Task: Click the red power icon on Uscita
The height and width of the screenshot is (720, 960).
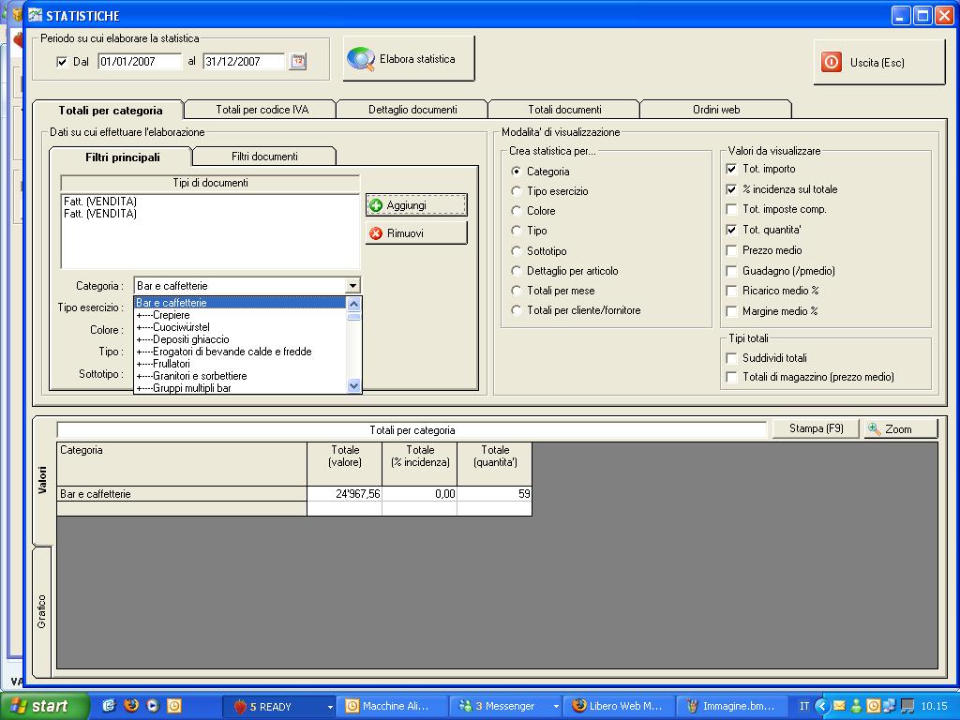Action: coord(831,62)
